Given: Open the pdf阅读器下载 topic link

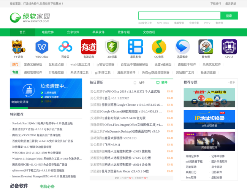Looking at the screenshot, I should [x=194, y=161].
